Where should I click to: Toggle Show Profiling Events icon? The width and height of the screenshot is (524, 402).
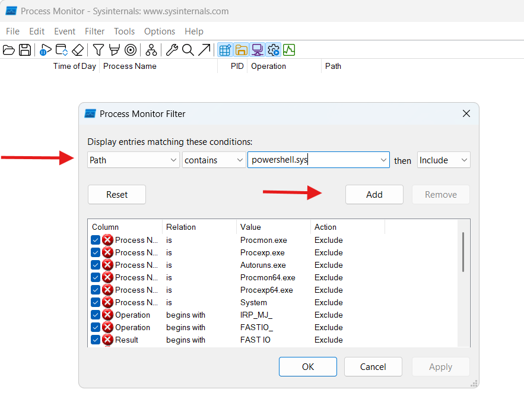(289, 50)
